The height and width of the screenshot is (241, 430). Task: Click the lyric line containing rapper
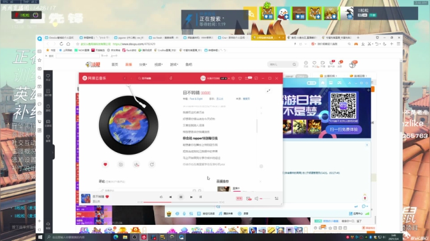click(x=200, y=138)
